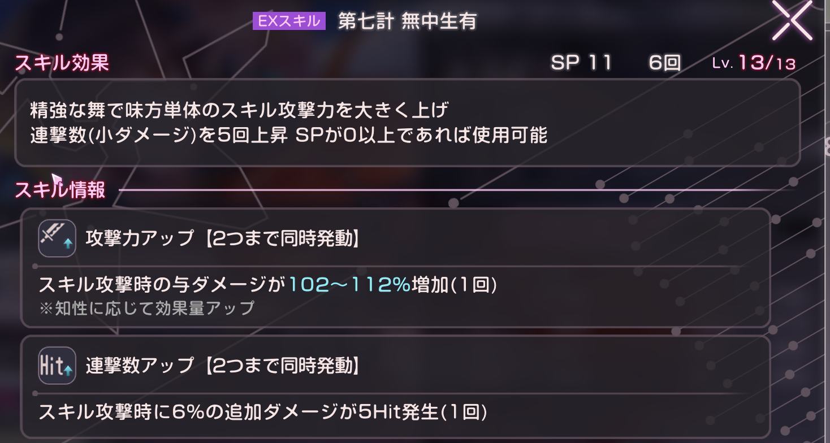This screenshot has width=830, height=443.
Task: Click the purple EXスキル badge
Action: pos(289,21)
